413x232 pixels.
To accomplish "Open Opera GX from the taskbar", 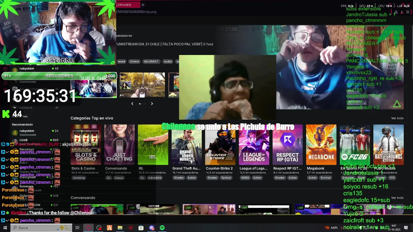I will pos(88,228).
